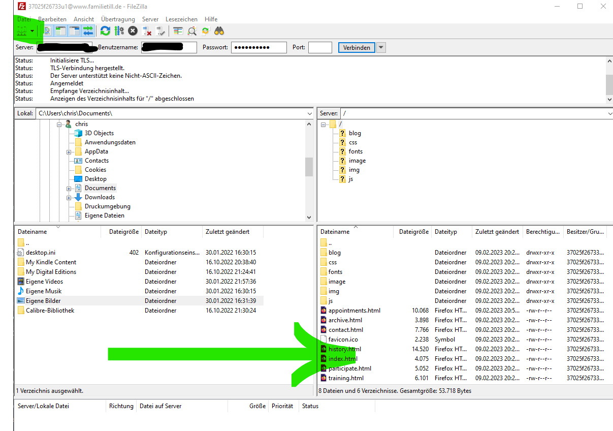Select the css folder icon in remote list
This screenshot has height=431, width=613.
324,262
